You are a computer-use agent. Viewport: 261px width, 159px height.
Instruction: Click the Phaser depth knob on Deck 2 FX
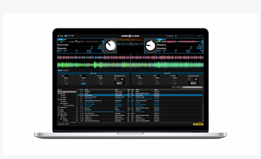pyautogui.click(x=140, y=81)
